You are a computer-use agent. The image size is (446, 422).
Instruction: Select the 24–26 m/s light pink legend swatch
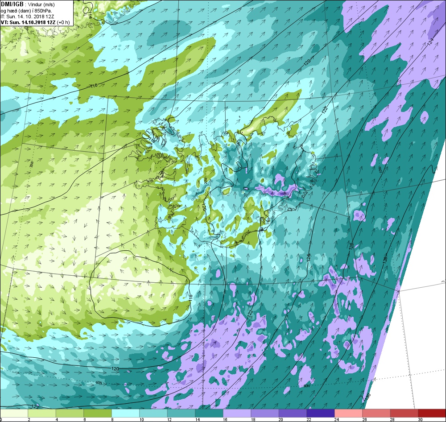click(348, 413)
